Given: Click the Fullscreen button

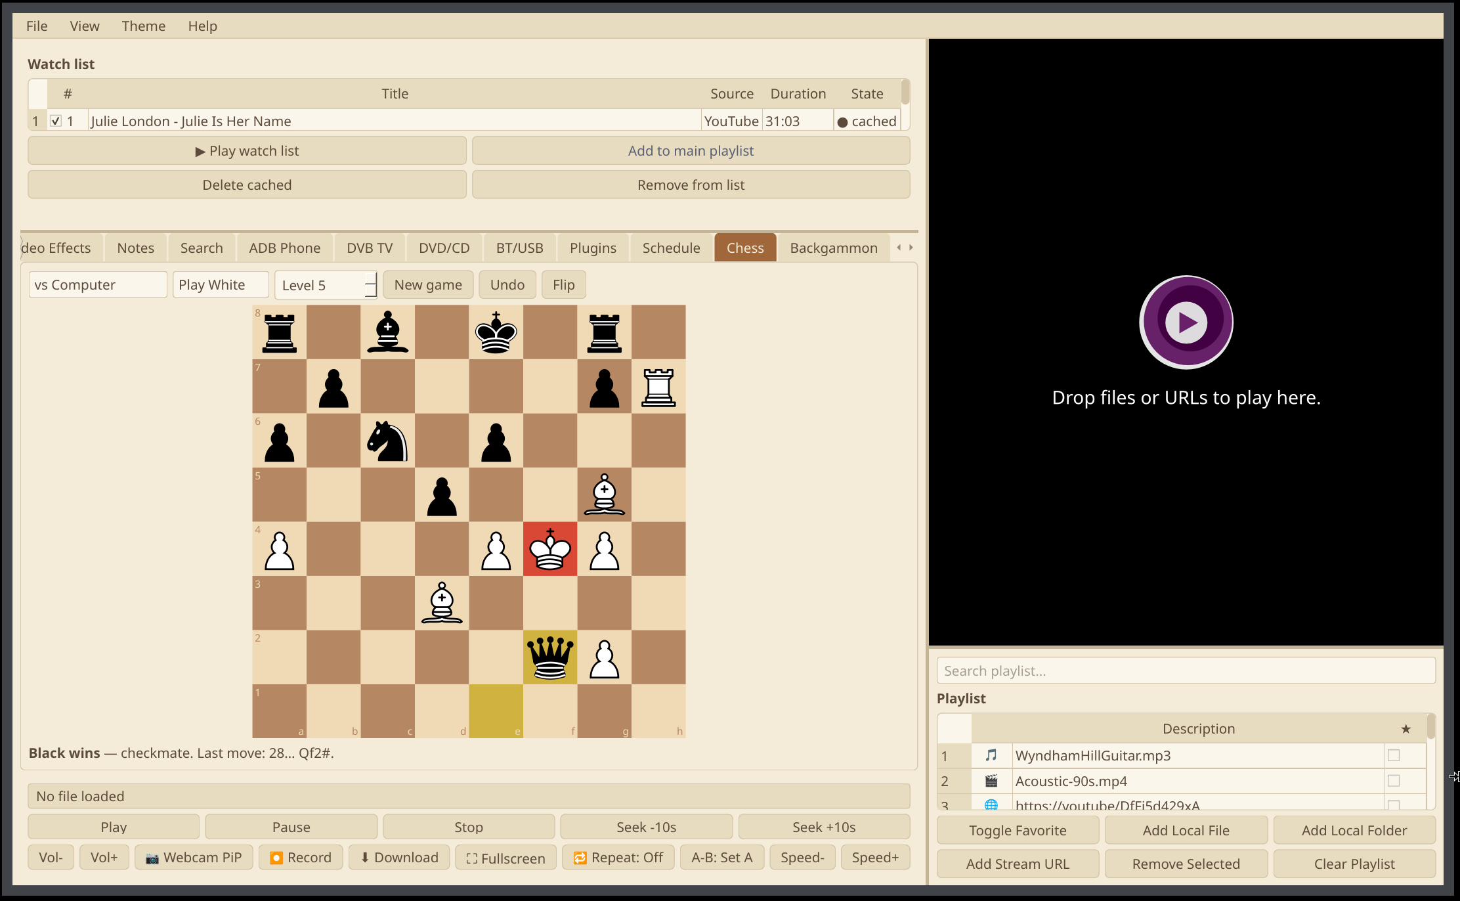Looking at the screenshot, I should point(505,858).
